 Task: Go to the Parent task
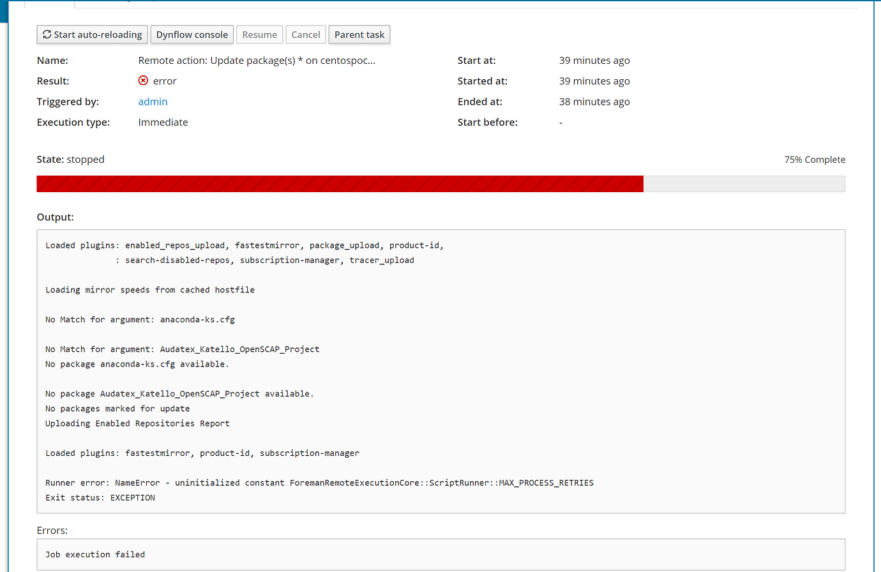pos(359,34)
